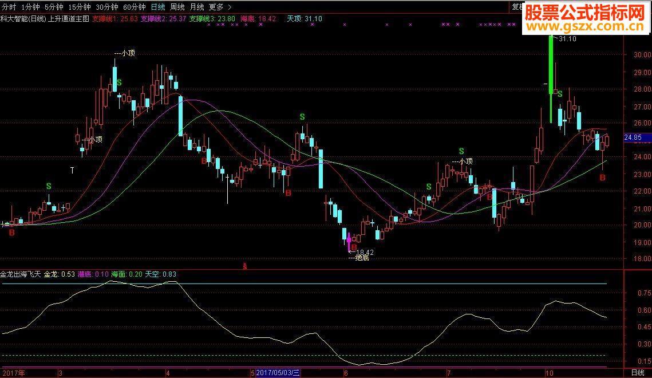Click the 支撑线1: 25.63 value label

114,19
